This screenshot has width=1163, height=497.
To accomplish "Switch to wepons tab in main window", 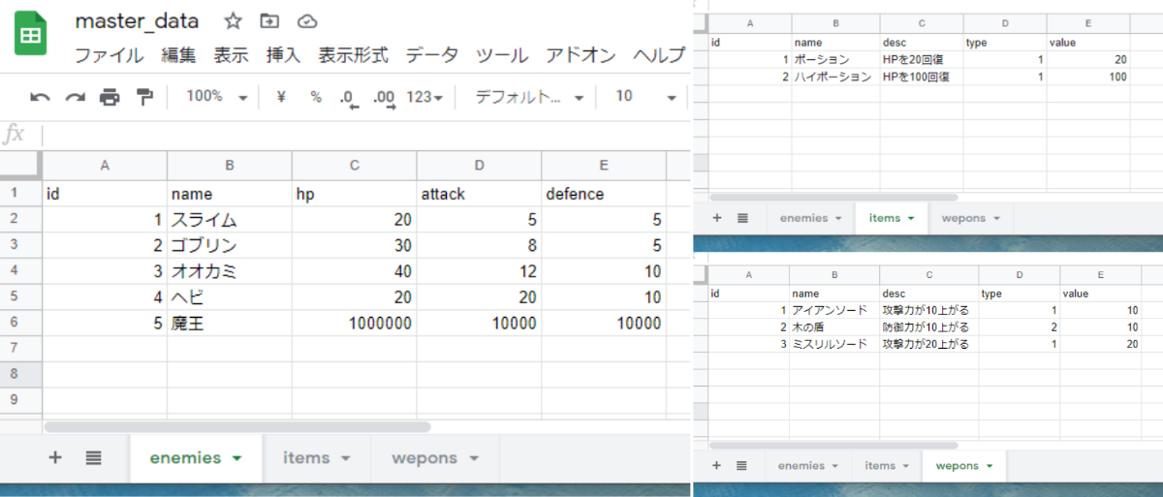I will [435, 457].
